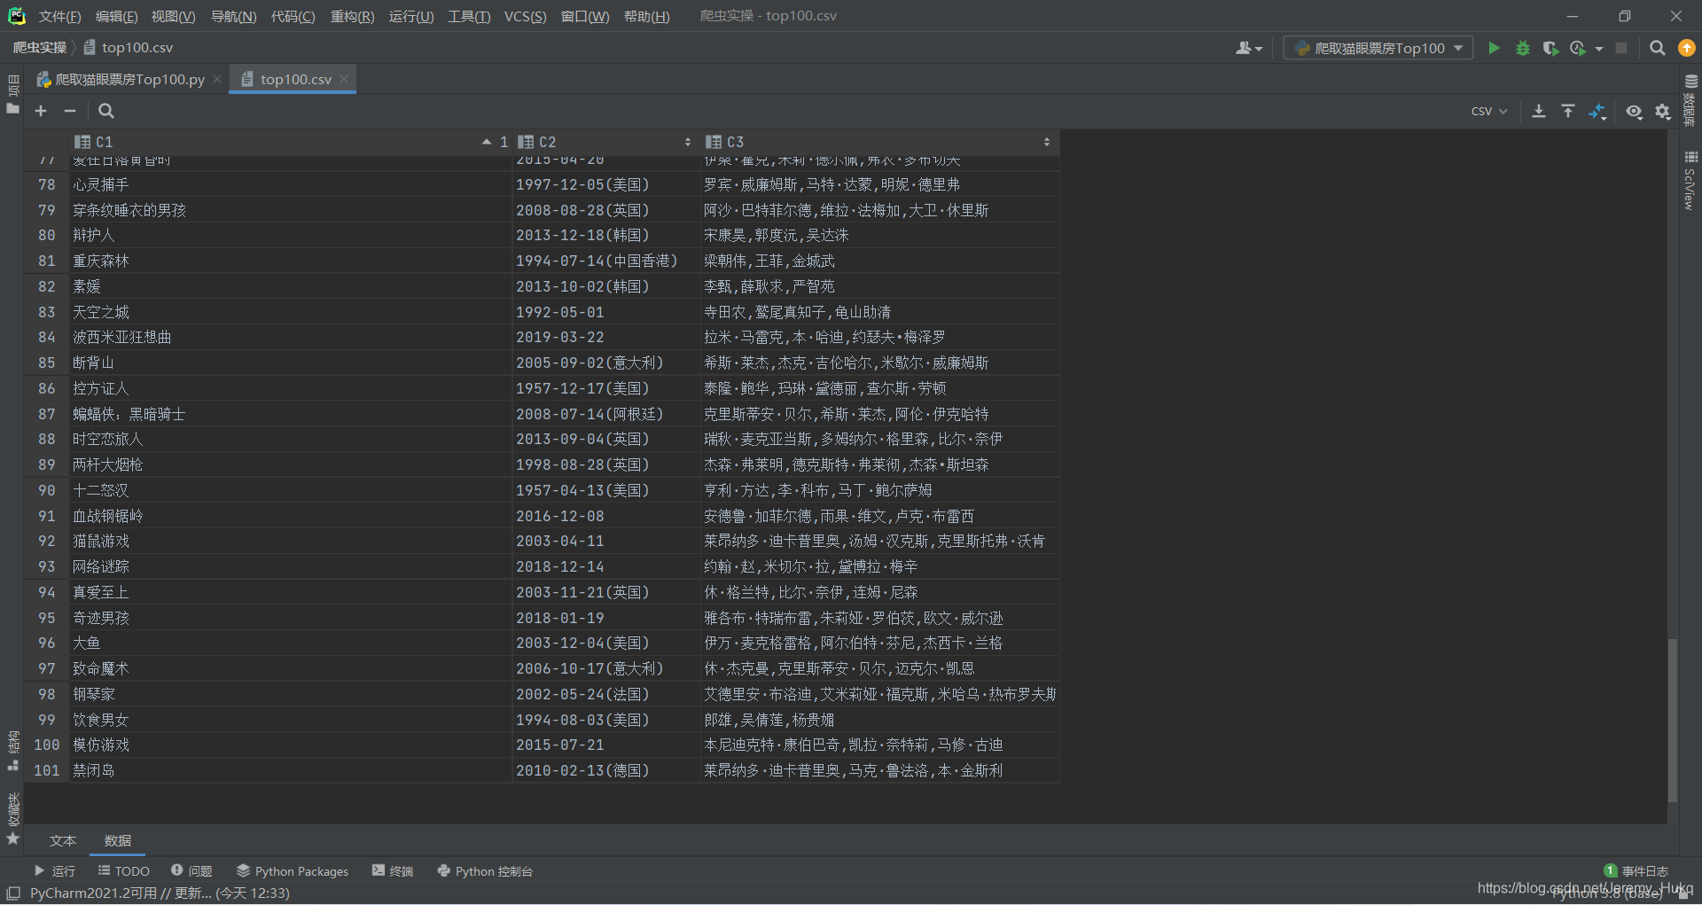Run the 爬取猫眼票房Top100 script with green play icon
The width and height of the screenshot is (1702, 905).
[x=1494, y=48]
